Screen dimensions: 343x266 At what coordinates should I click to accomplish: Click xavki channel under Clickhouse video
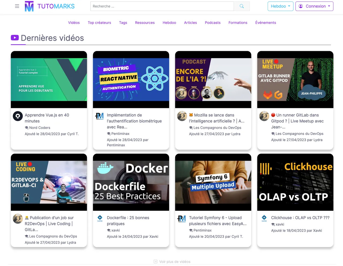click(280, 224)
